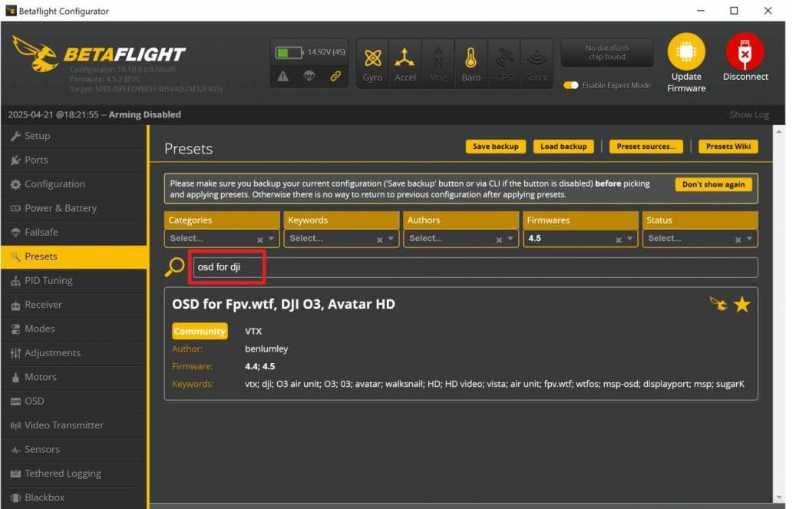Image resolution: width=796 pixels, height=509 pixels.
Task: Click the Mag sensor icon
Action: point(438,58)
